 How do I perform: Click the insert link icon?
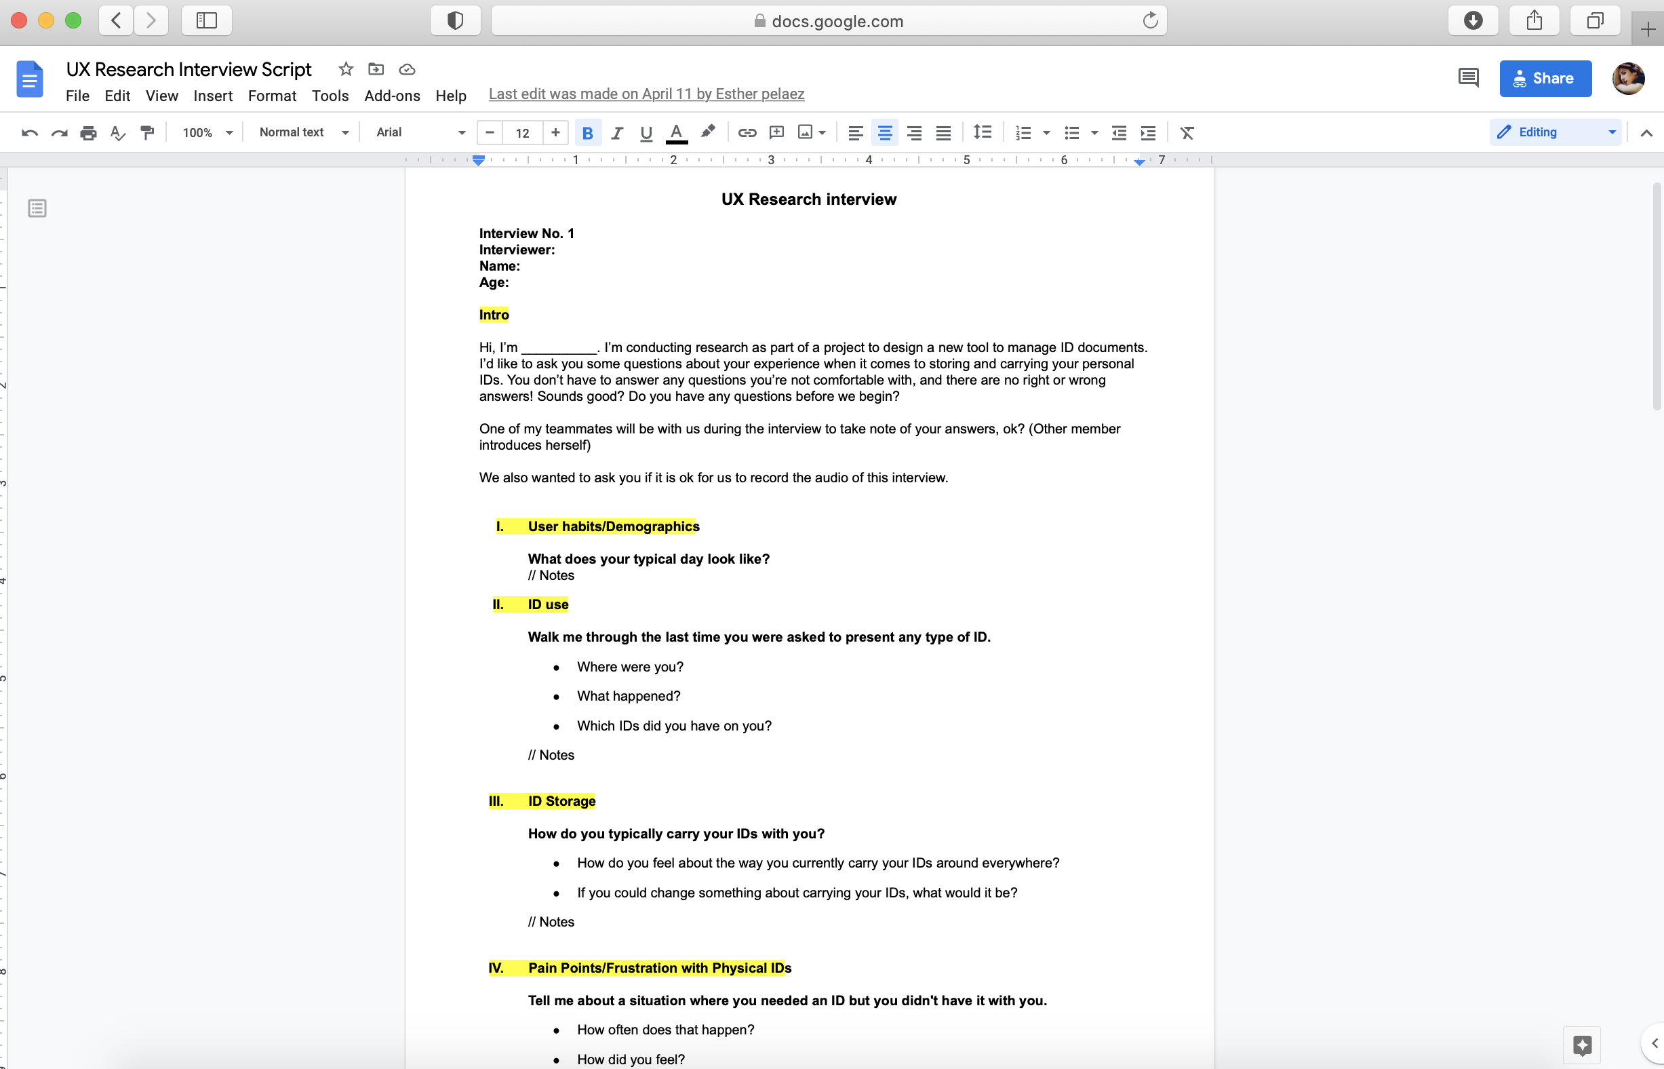tap(747, 132)
